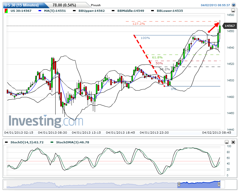Click the 14580 price axis label
Image resolution: width=240 pixels, height=192 pixels.
230,15
